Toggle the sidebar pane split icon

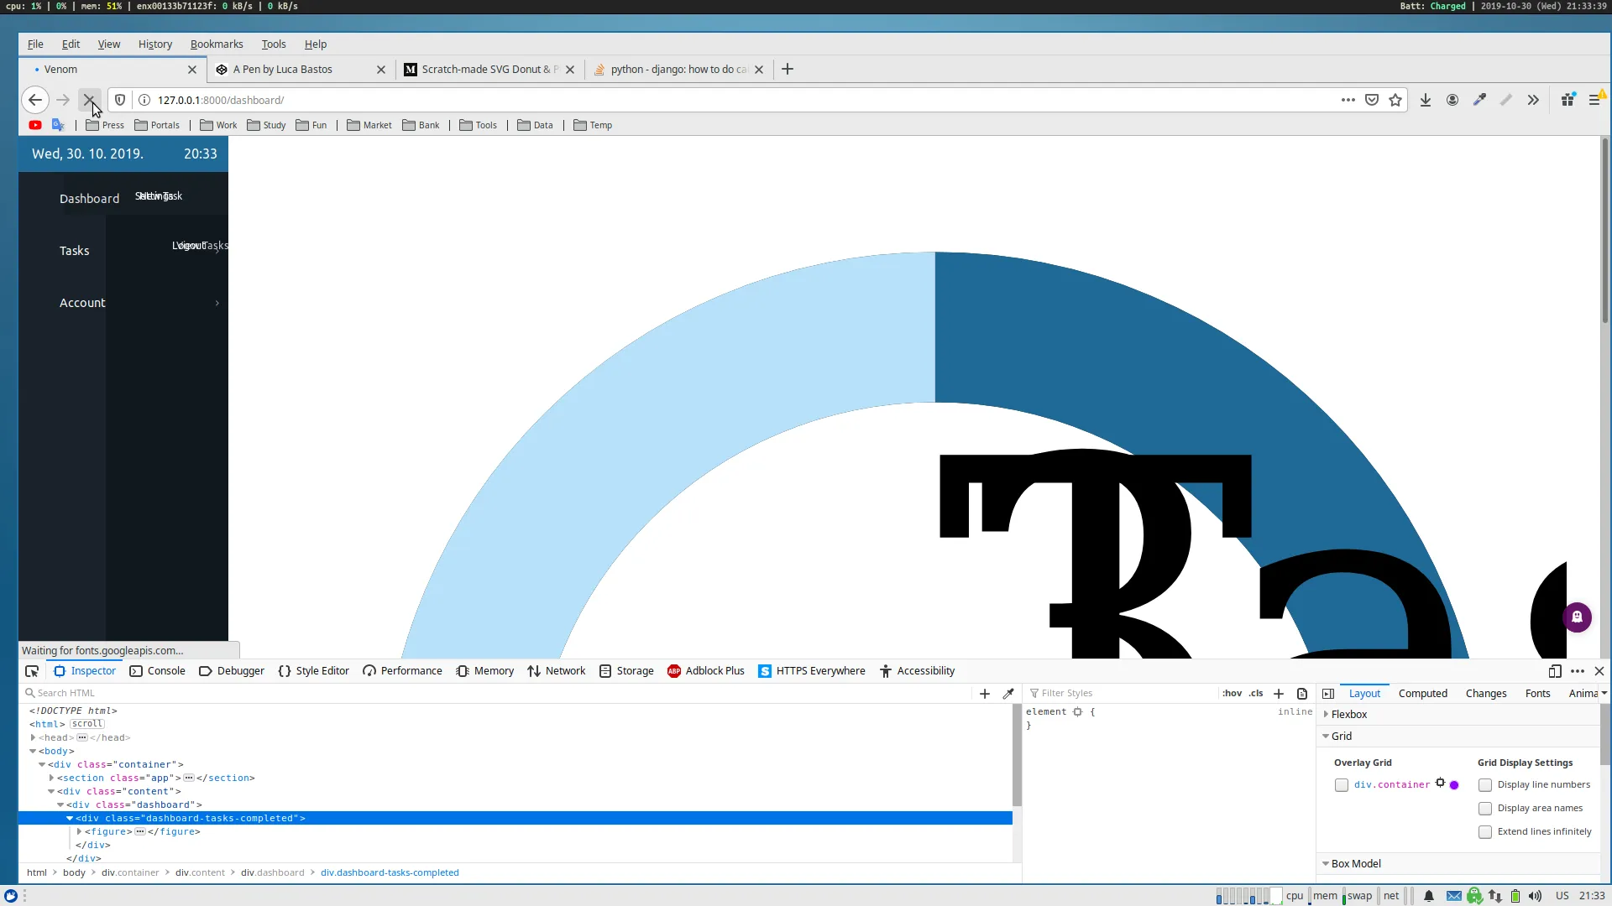[1328, 694]
